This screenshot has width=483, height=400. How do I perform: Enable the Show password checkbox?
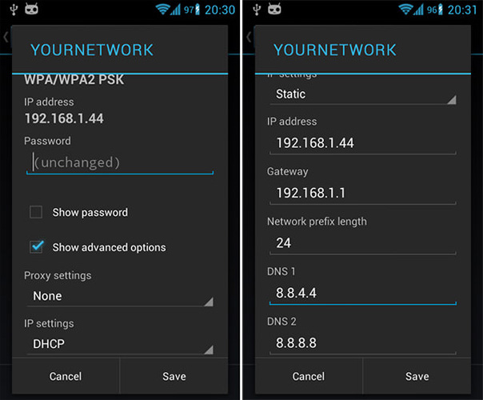click(x=36, y=212)
